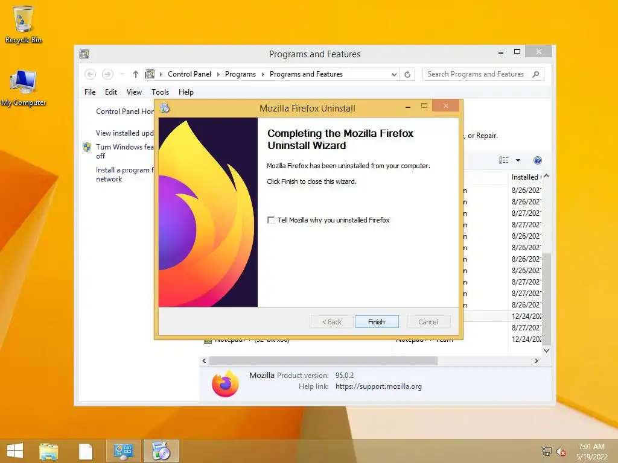The image size is (618, 463).
Task: Open the address bar history dropdown
Action: coord(393,74)
